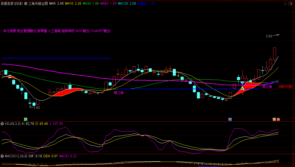Click the 银三角 label near right side

pos(267,86)
